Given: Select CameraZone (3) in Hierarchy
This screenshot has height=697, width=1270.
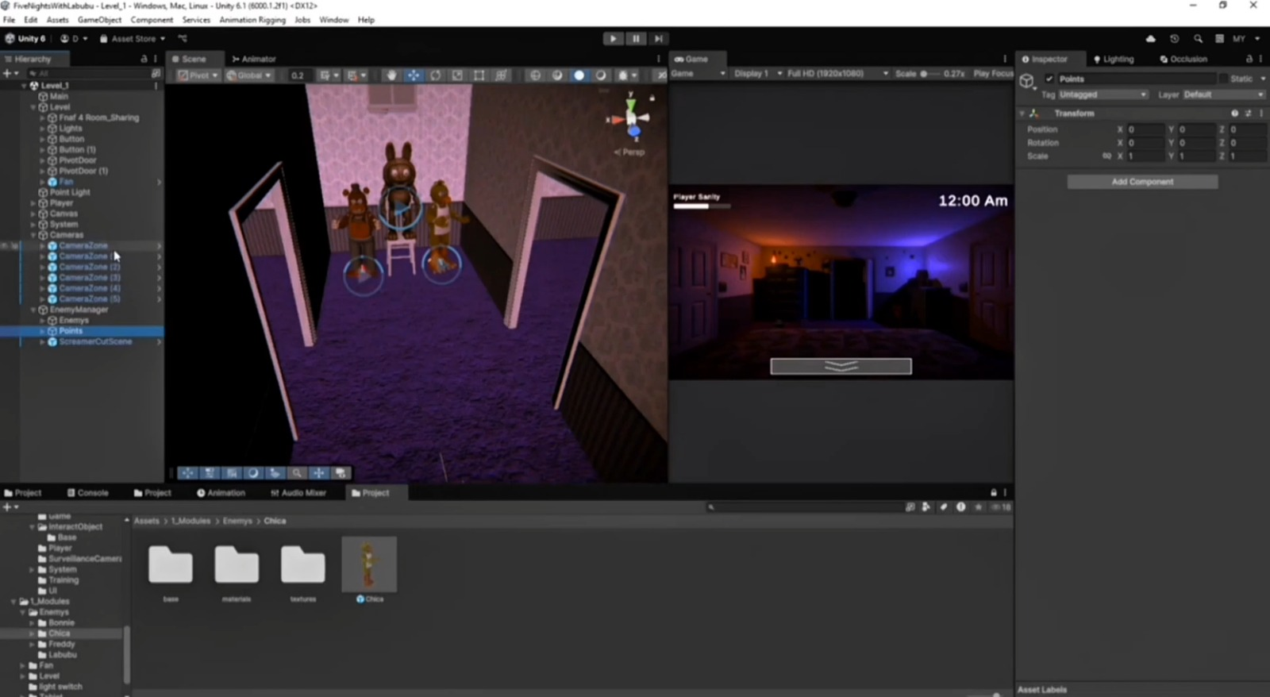Looking at the screenshot, I should [x=89, y=278].
